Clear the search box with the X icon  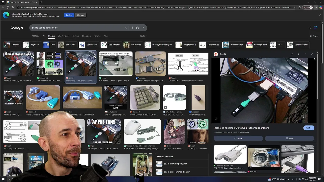coord(125,28)
